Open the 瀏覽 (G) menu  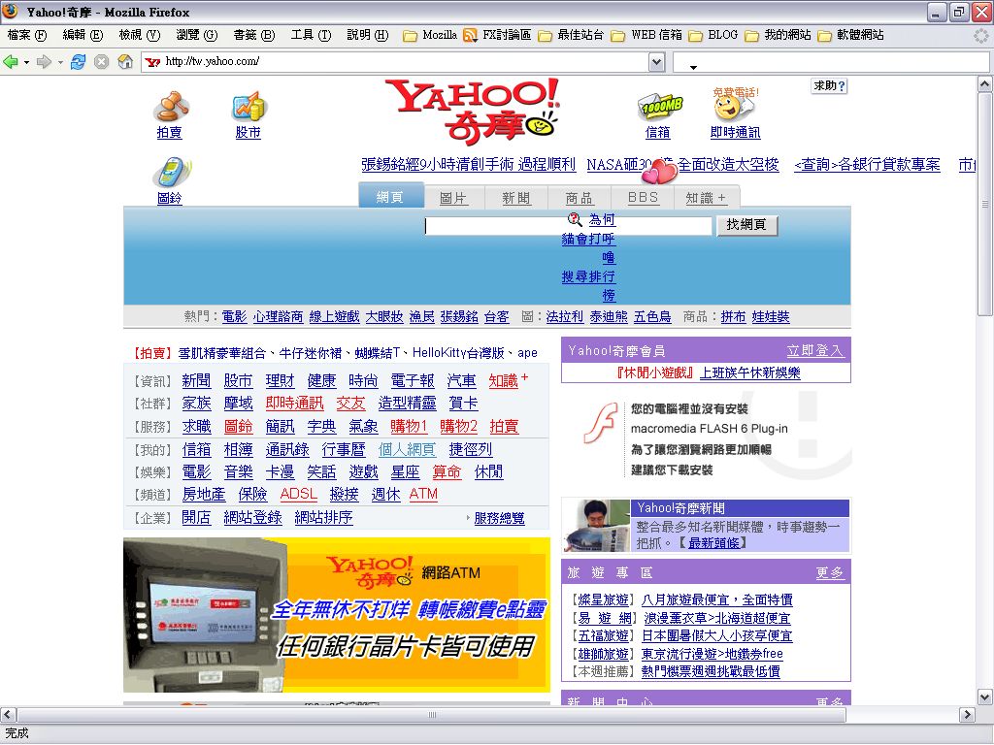click(196, 36)
